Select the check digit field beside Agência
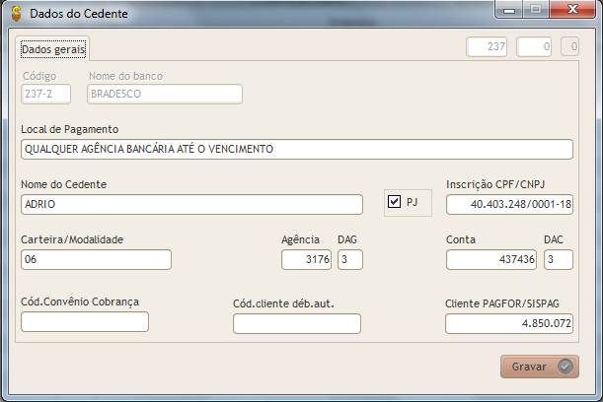Image resolution: width=603 pixels, height=402 pixels. (350, 259)
